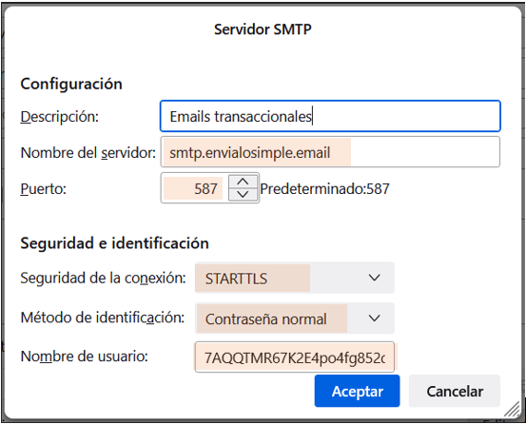Click the Contraseña normal dropdown chevron

(374, 318)
